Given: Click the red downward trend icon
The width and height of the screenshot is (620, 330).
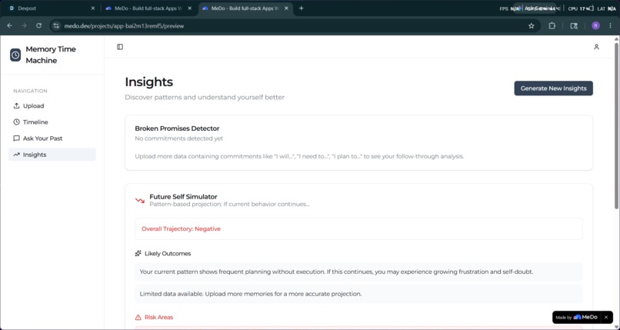Looking at the screenshot, I should click(140, 200).
